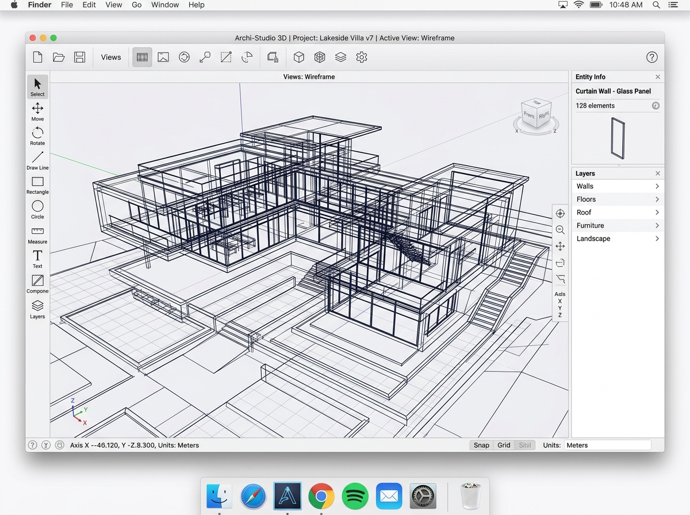This screenshot has width=690, height=515.
Task: Open a project with the folder icon
Action: [59, 57]
